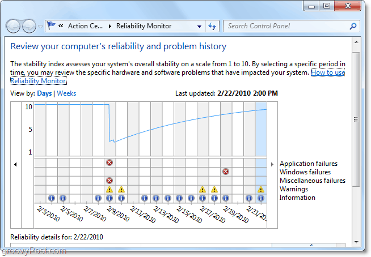Move the chart to later dates with right arrow
The image size is (371, 257).
pyautogui.click(x=272, y=164)
